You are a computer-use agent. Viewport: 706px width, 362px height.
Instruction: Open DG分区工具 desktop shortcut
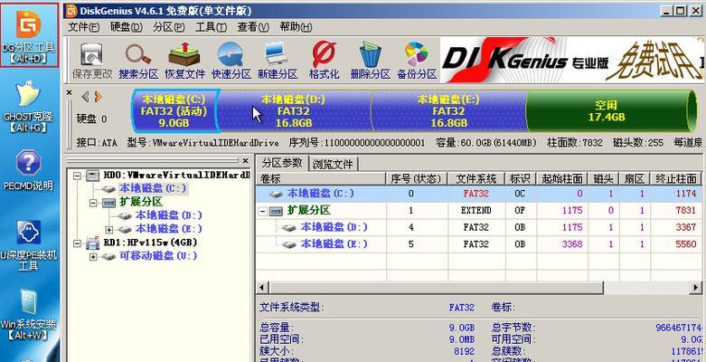(x=29, y=35)
